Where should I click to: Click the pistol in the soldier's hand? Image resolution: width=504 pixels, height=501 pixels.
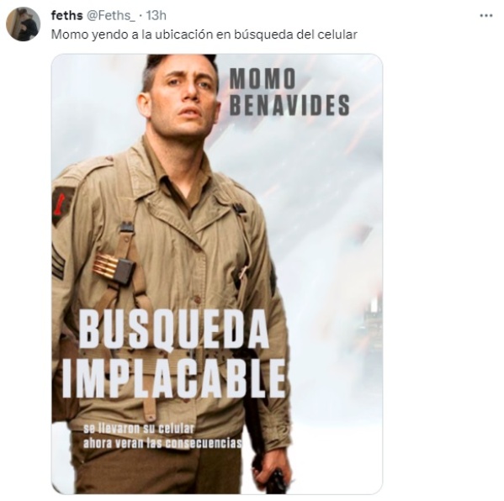275,481
